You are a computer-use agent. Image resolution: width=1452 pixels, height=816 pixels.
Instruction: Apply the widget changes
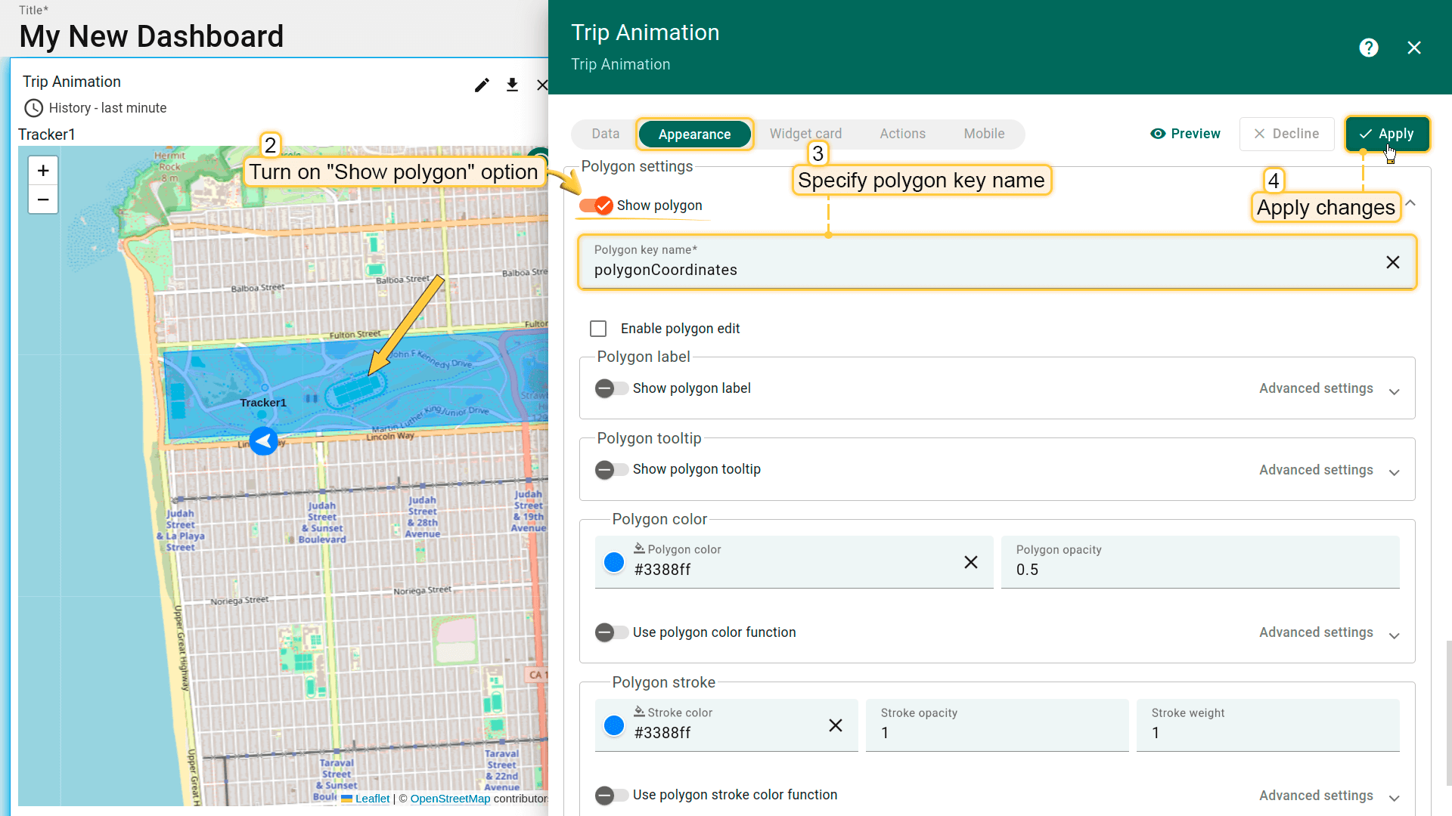click(x=1387, y=134)
